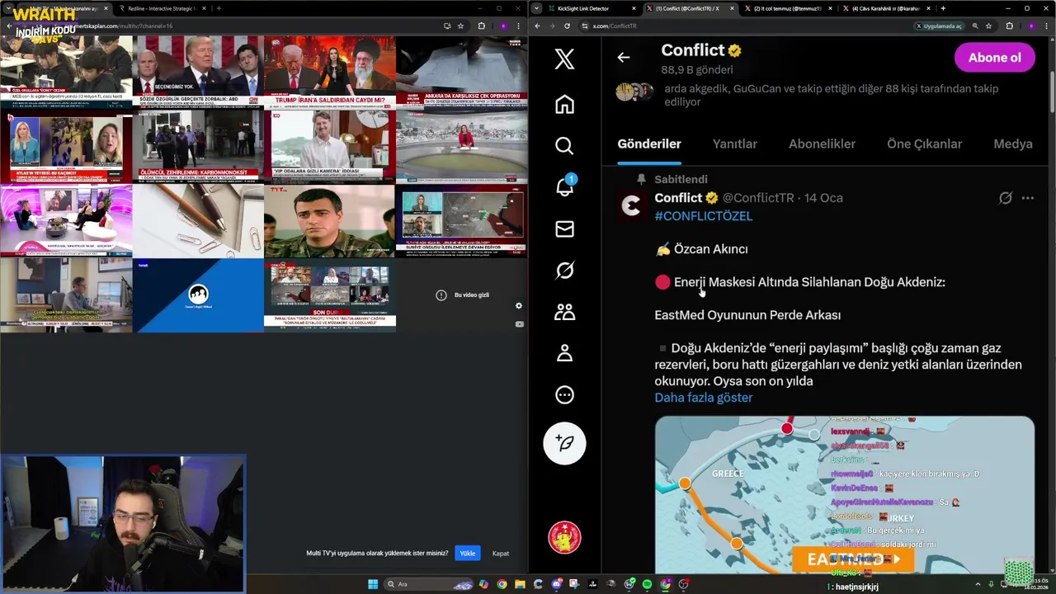The height and width of the screenshot is (594, 1056).
Task: Open Windows Start menu
Action: pyautogui.click(x=373, y=584)
